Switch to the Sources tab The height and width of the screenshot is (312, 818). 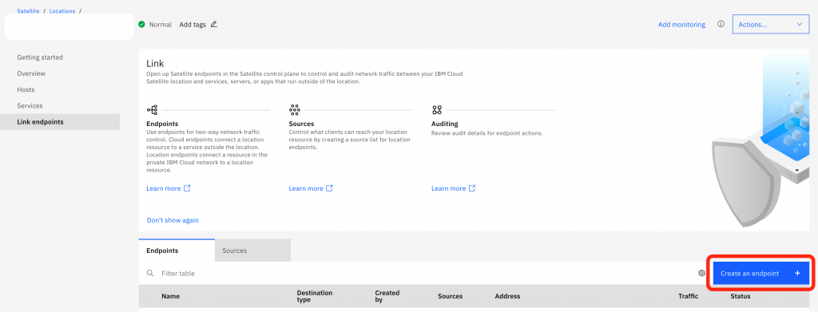252,251
